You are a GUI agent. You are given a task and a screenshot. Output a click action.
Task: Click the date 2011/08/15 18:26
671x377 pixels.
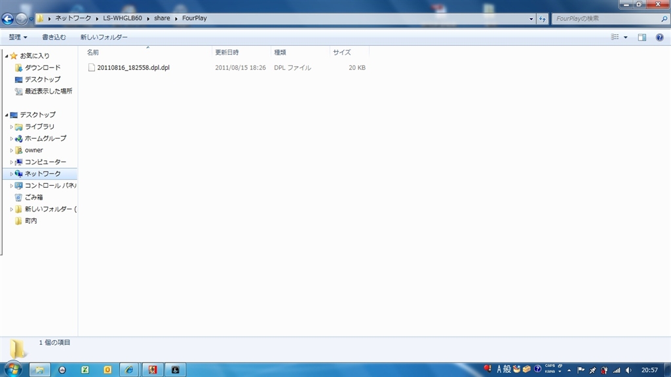tap(240, 67)
